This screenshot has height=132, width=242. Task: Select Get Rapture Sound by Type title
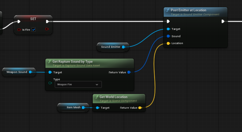coord(73,62)
